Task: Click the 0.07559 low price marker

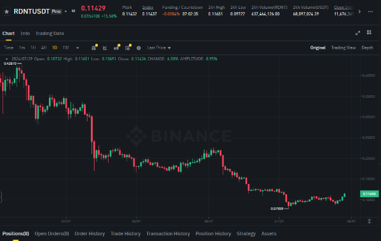Action: (x=277, y=209)
